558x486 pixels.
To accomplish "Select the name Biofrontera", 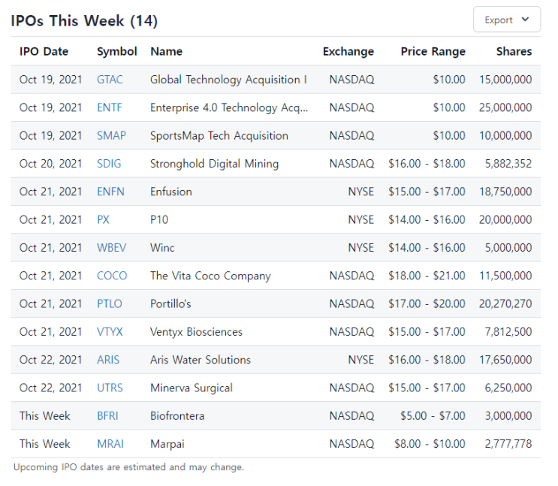I will [x=177, y=416].
